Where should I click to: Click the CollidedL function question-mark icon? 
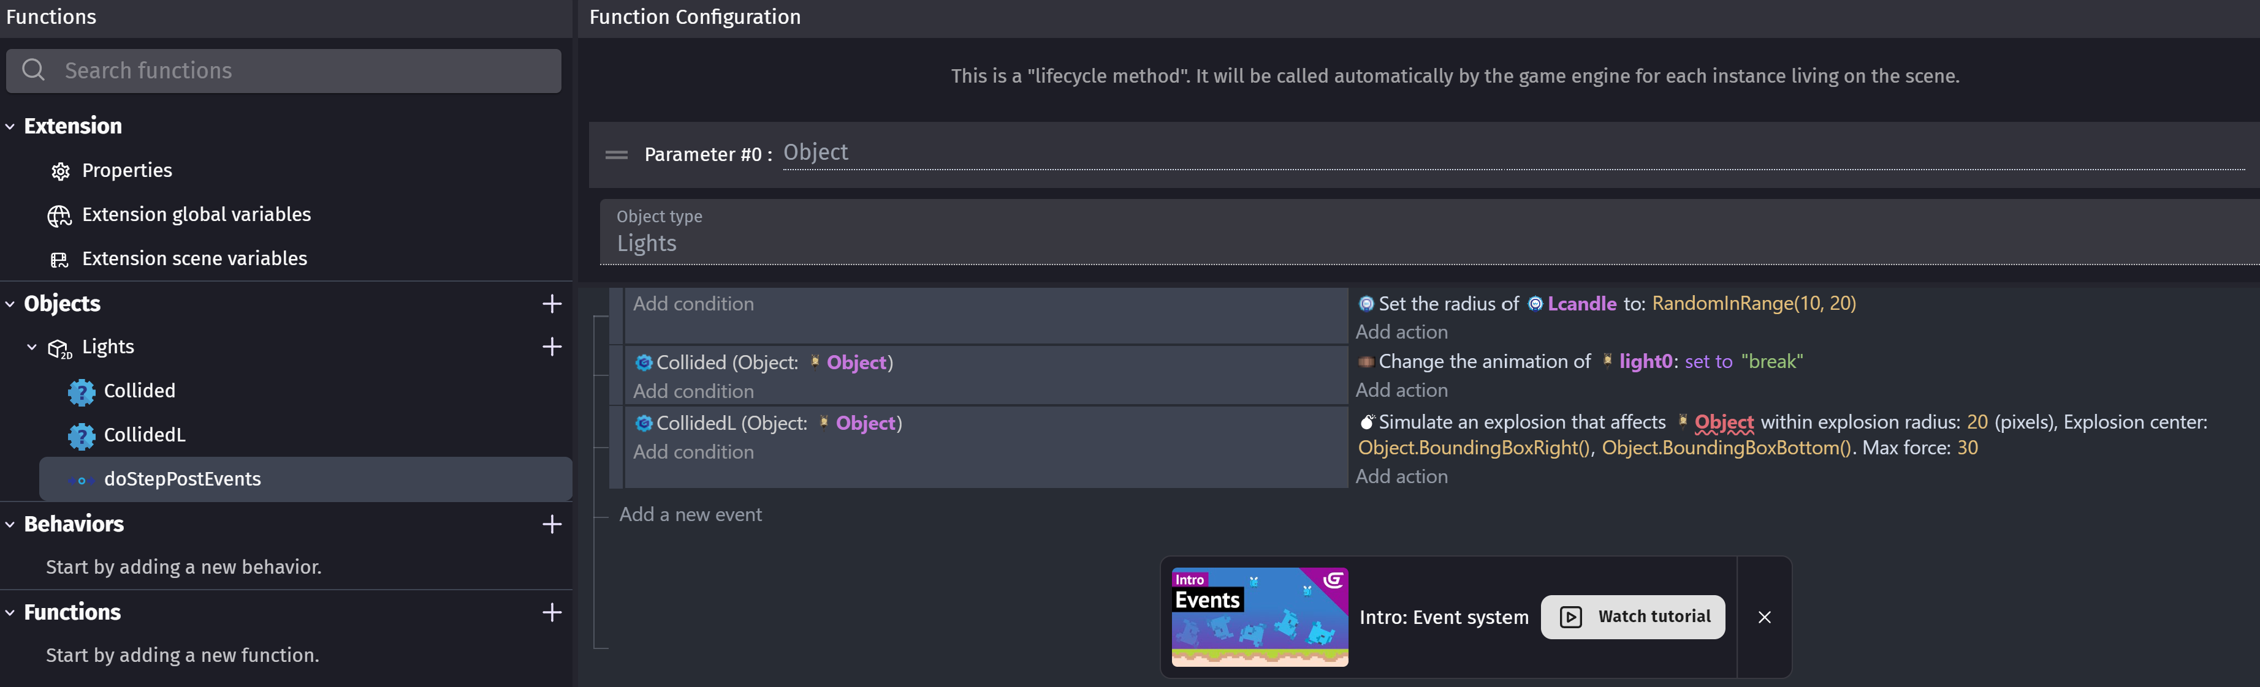pyautogui.click(x=81, y=435)
